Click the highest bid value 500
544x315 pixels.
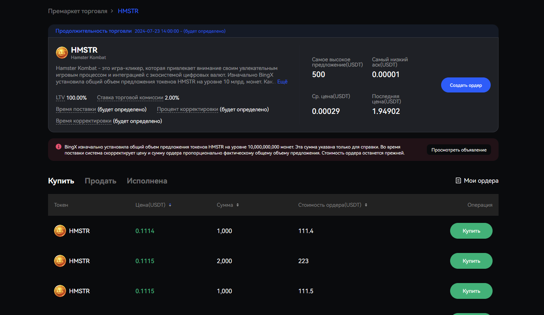319,74
